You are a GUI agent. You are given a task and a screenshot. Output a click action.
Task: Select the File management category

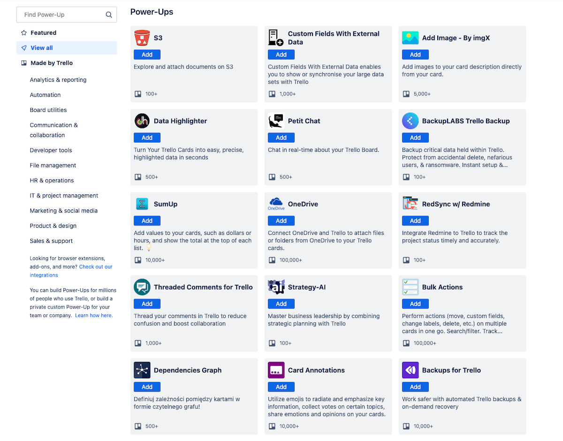pyautogui.click(x=53, y=165)
